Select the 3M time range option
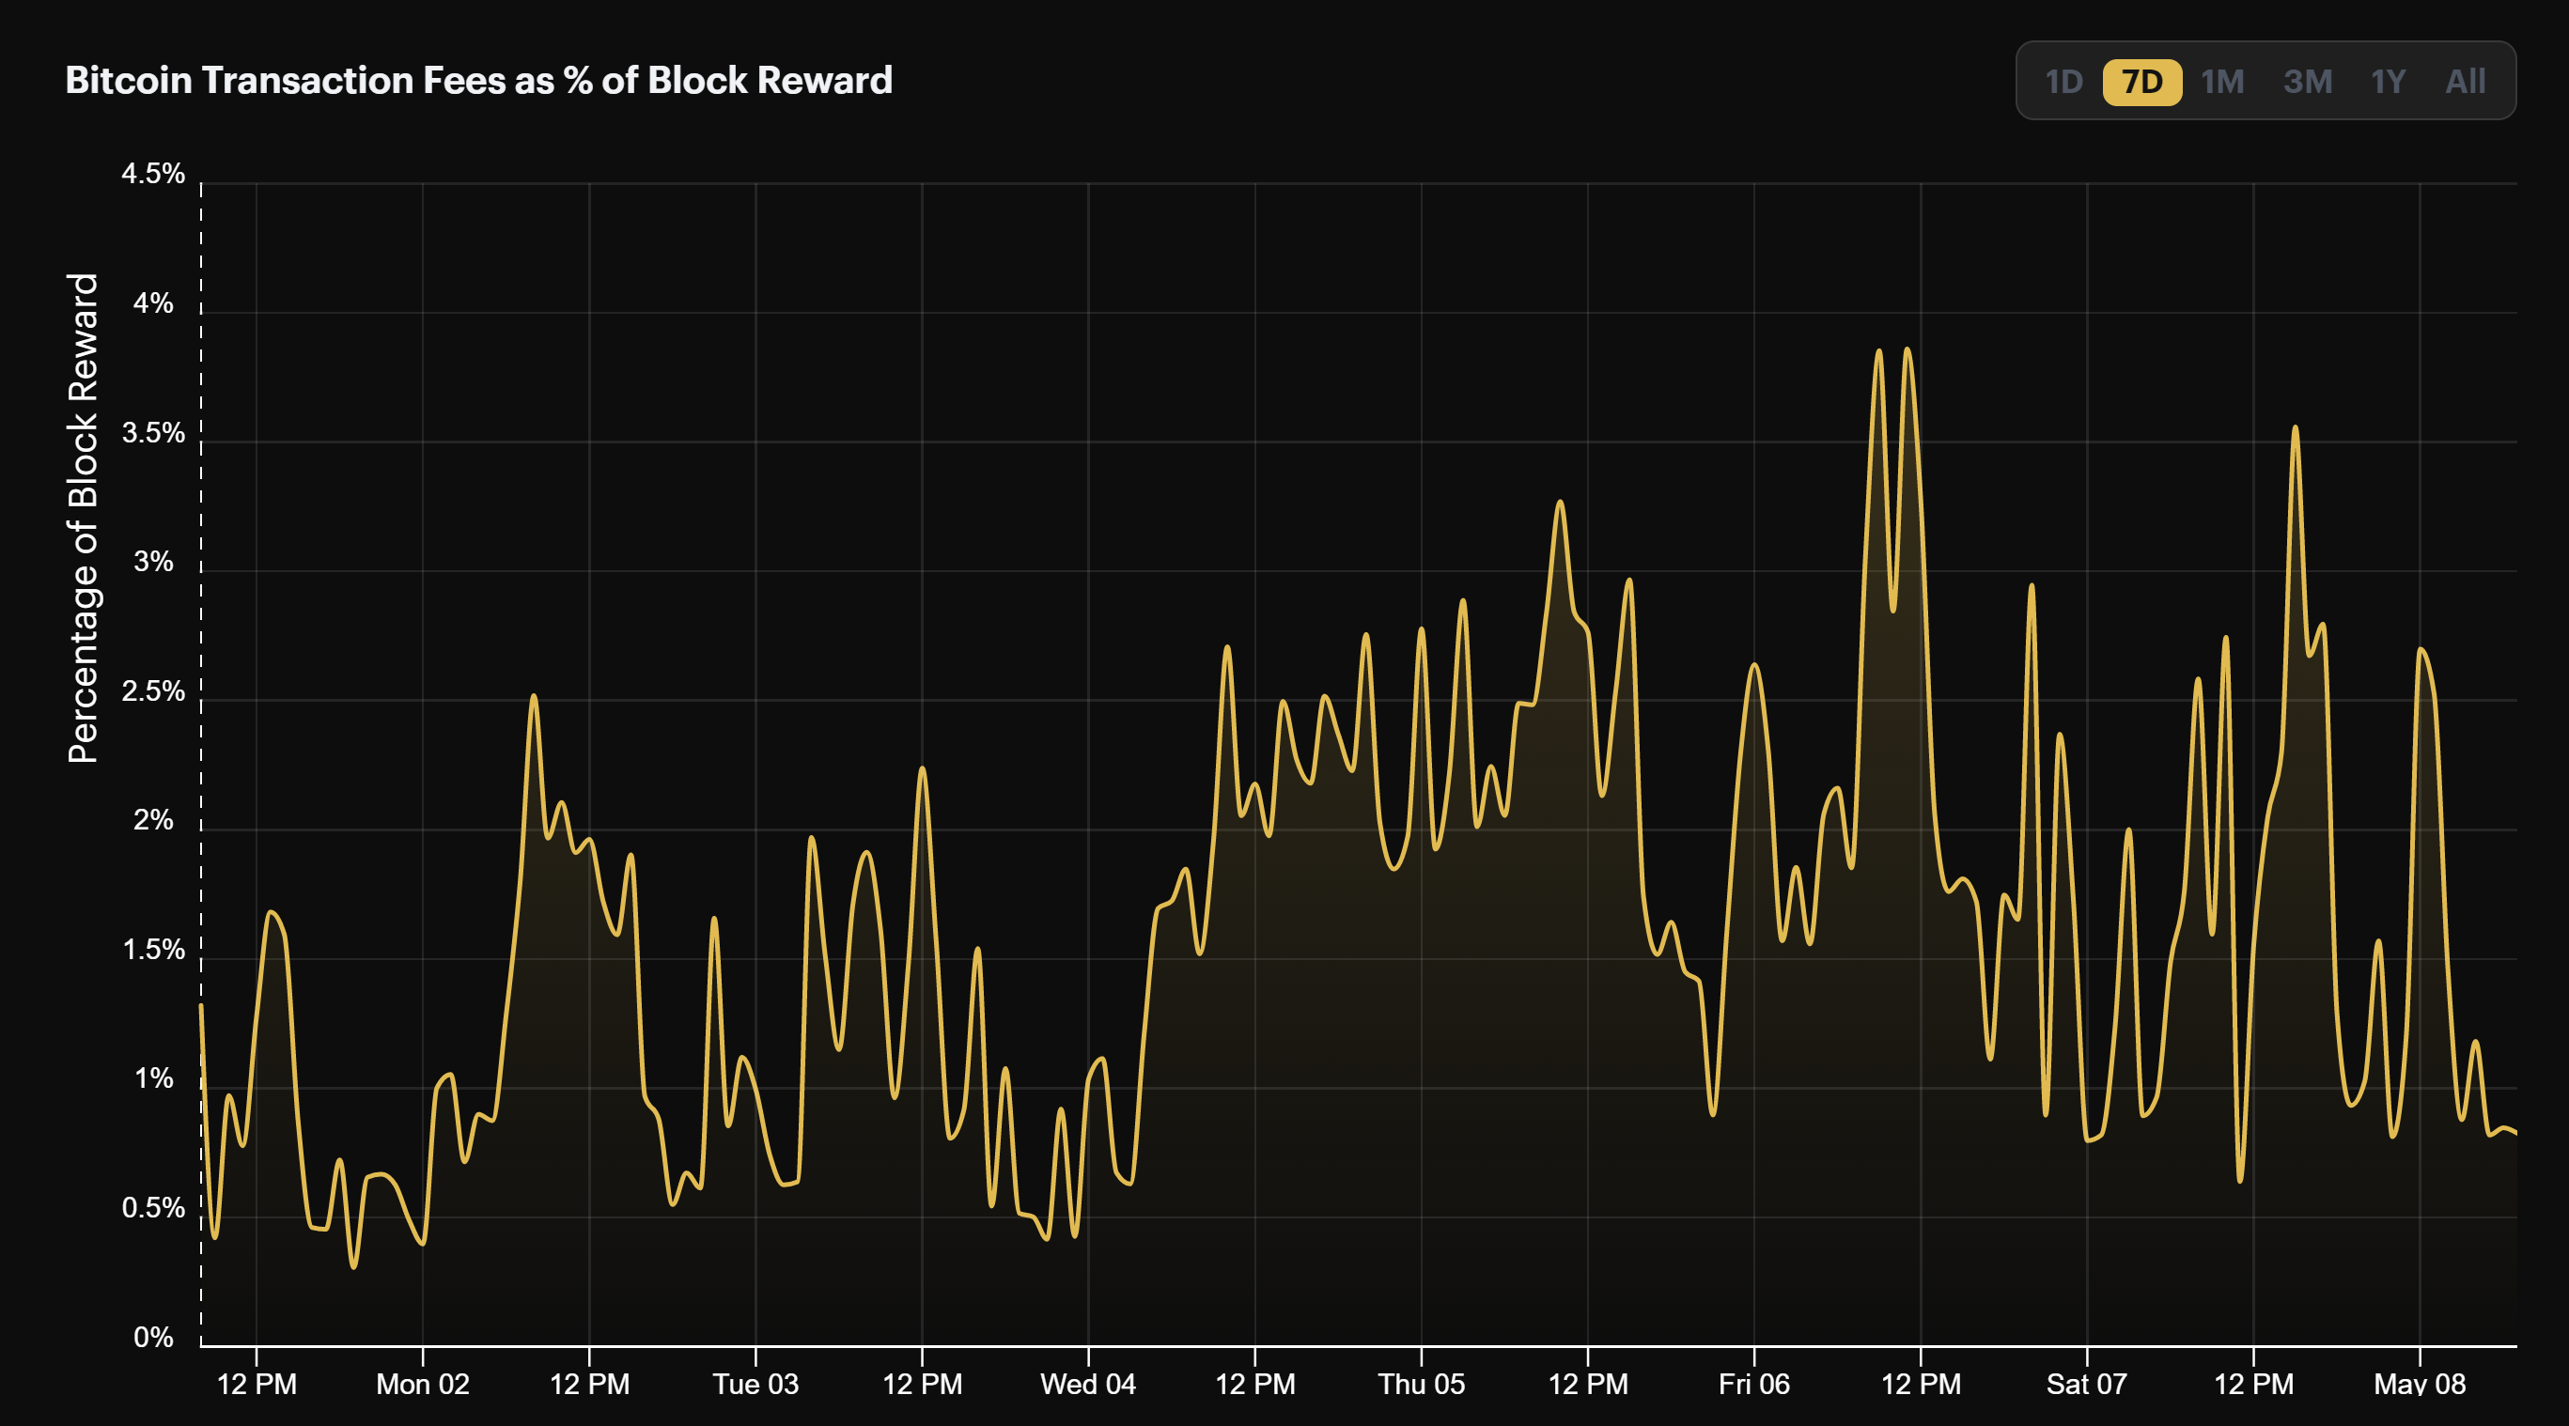Image resolution: width=2569 pixels, height=1426 pixels. pos(2308,82)
